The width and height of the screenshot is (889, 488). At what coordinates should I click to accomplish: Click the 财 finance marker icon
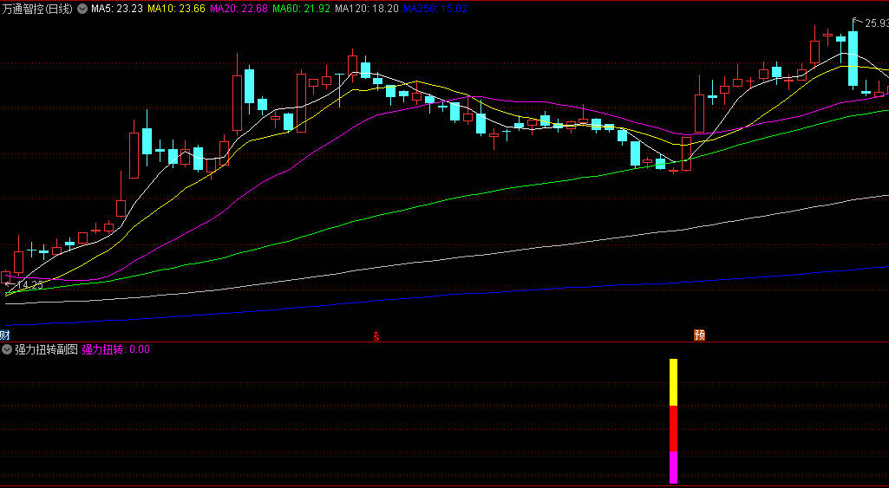click(x=5, y=335)
